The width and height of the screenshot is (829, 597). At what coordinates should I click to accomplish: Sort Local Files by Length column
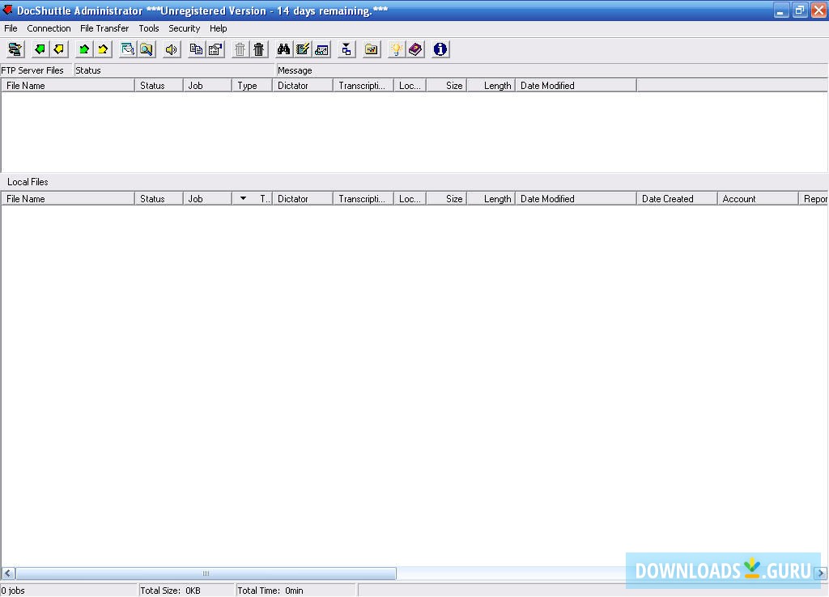[x=491, y=199]
